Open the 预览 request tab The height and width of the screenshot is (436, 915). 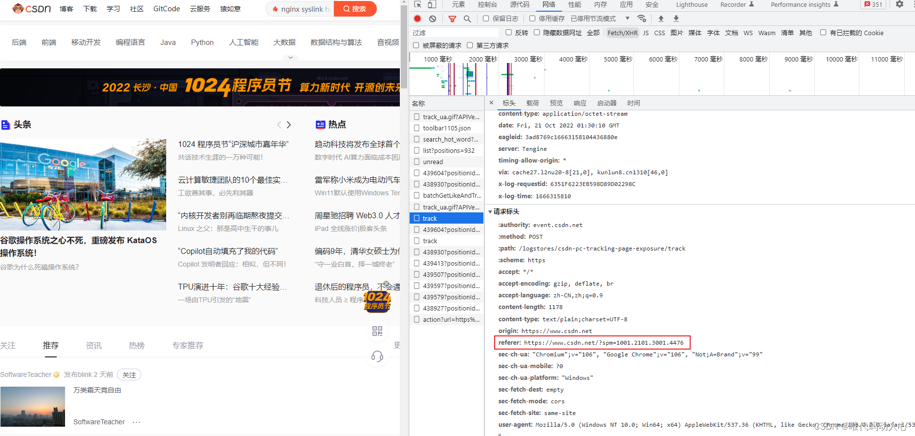click(x=556, y=103)
